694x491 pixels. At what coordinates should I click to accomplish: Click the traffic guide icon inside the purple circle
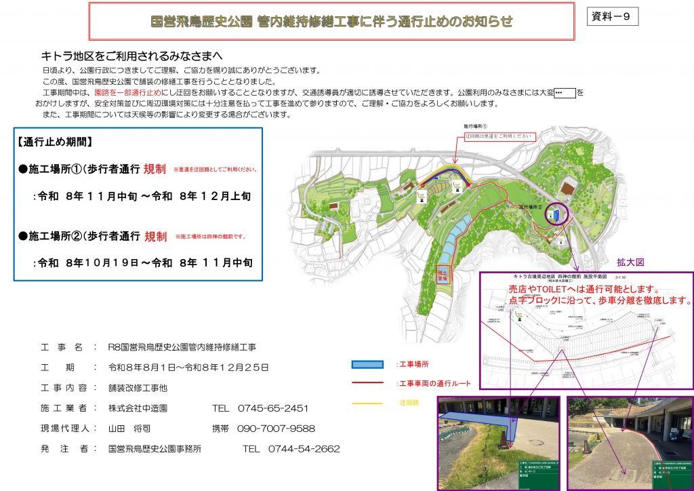coord(550,215)
